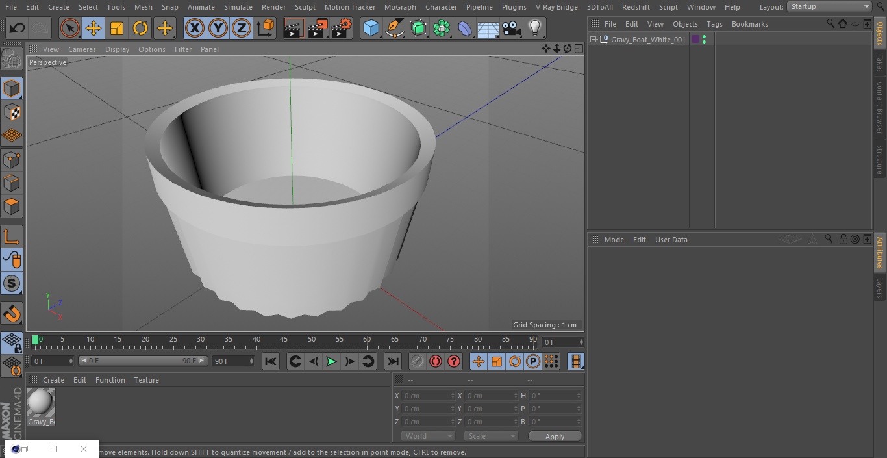The width and height of the screenshot is (887, 458).
Task: Click the Redo arrow icon
Action: 40,28
